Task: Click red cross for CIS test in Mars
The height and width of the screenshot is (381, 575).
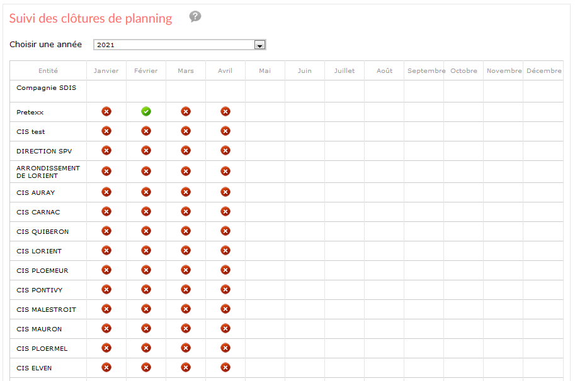Action: point(186,131)
